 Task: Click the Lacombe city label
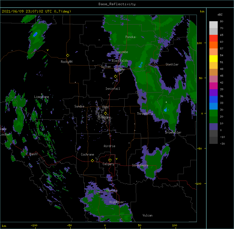(122, 52)
